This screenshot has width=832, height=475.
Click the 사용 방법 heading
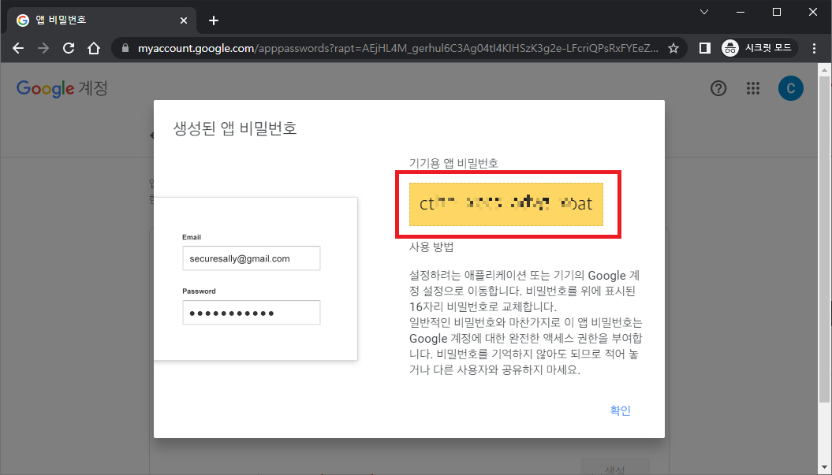(431, 247)
